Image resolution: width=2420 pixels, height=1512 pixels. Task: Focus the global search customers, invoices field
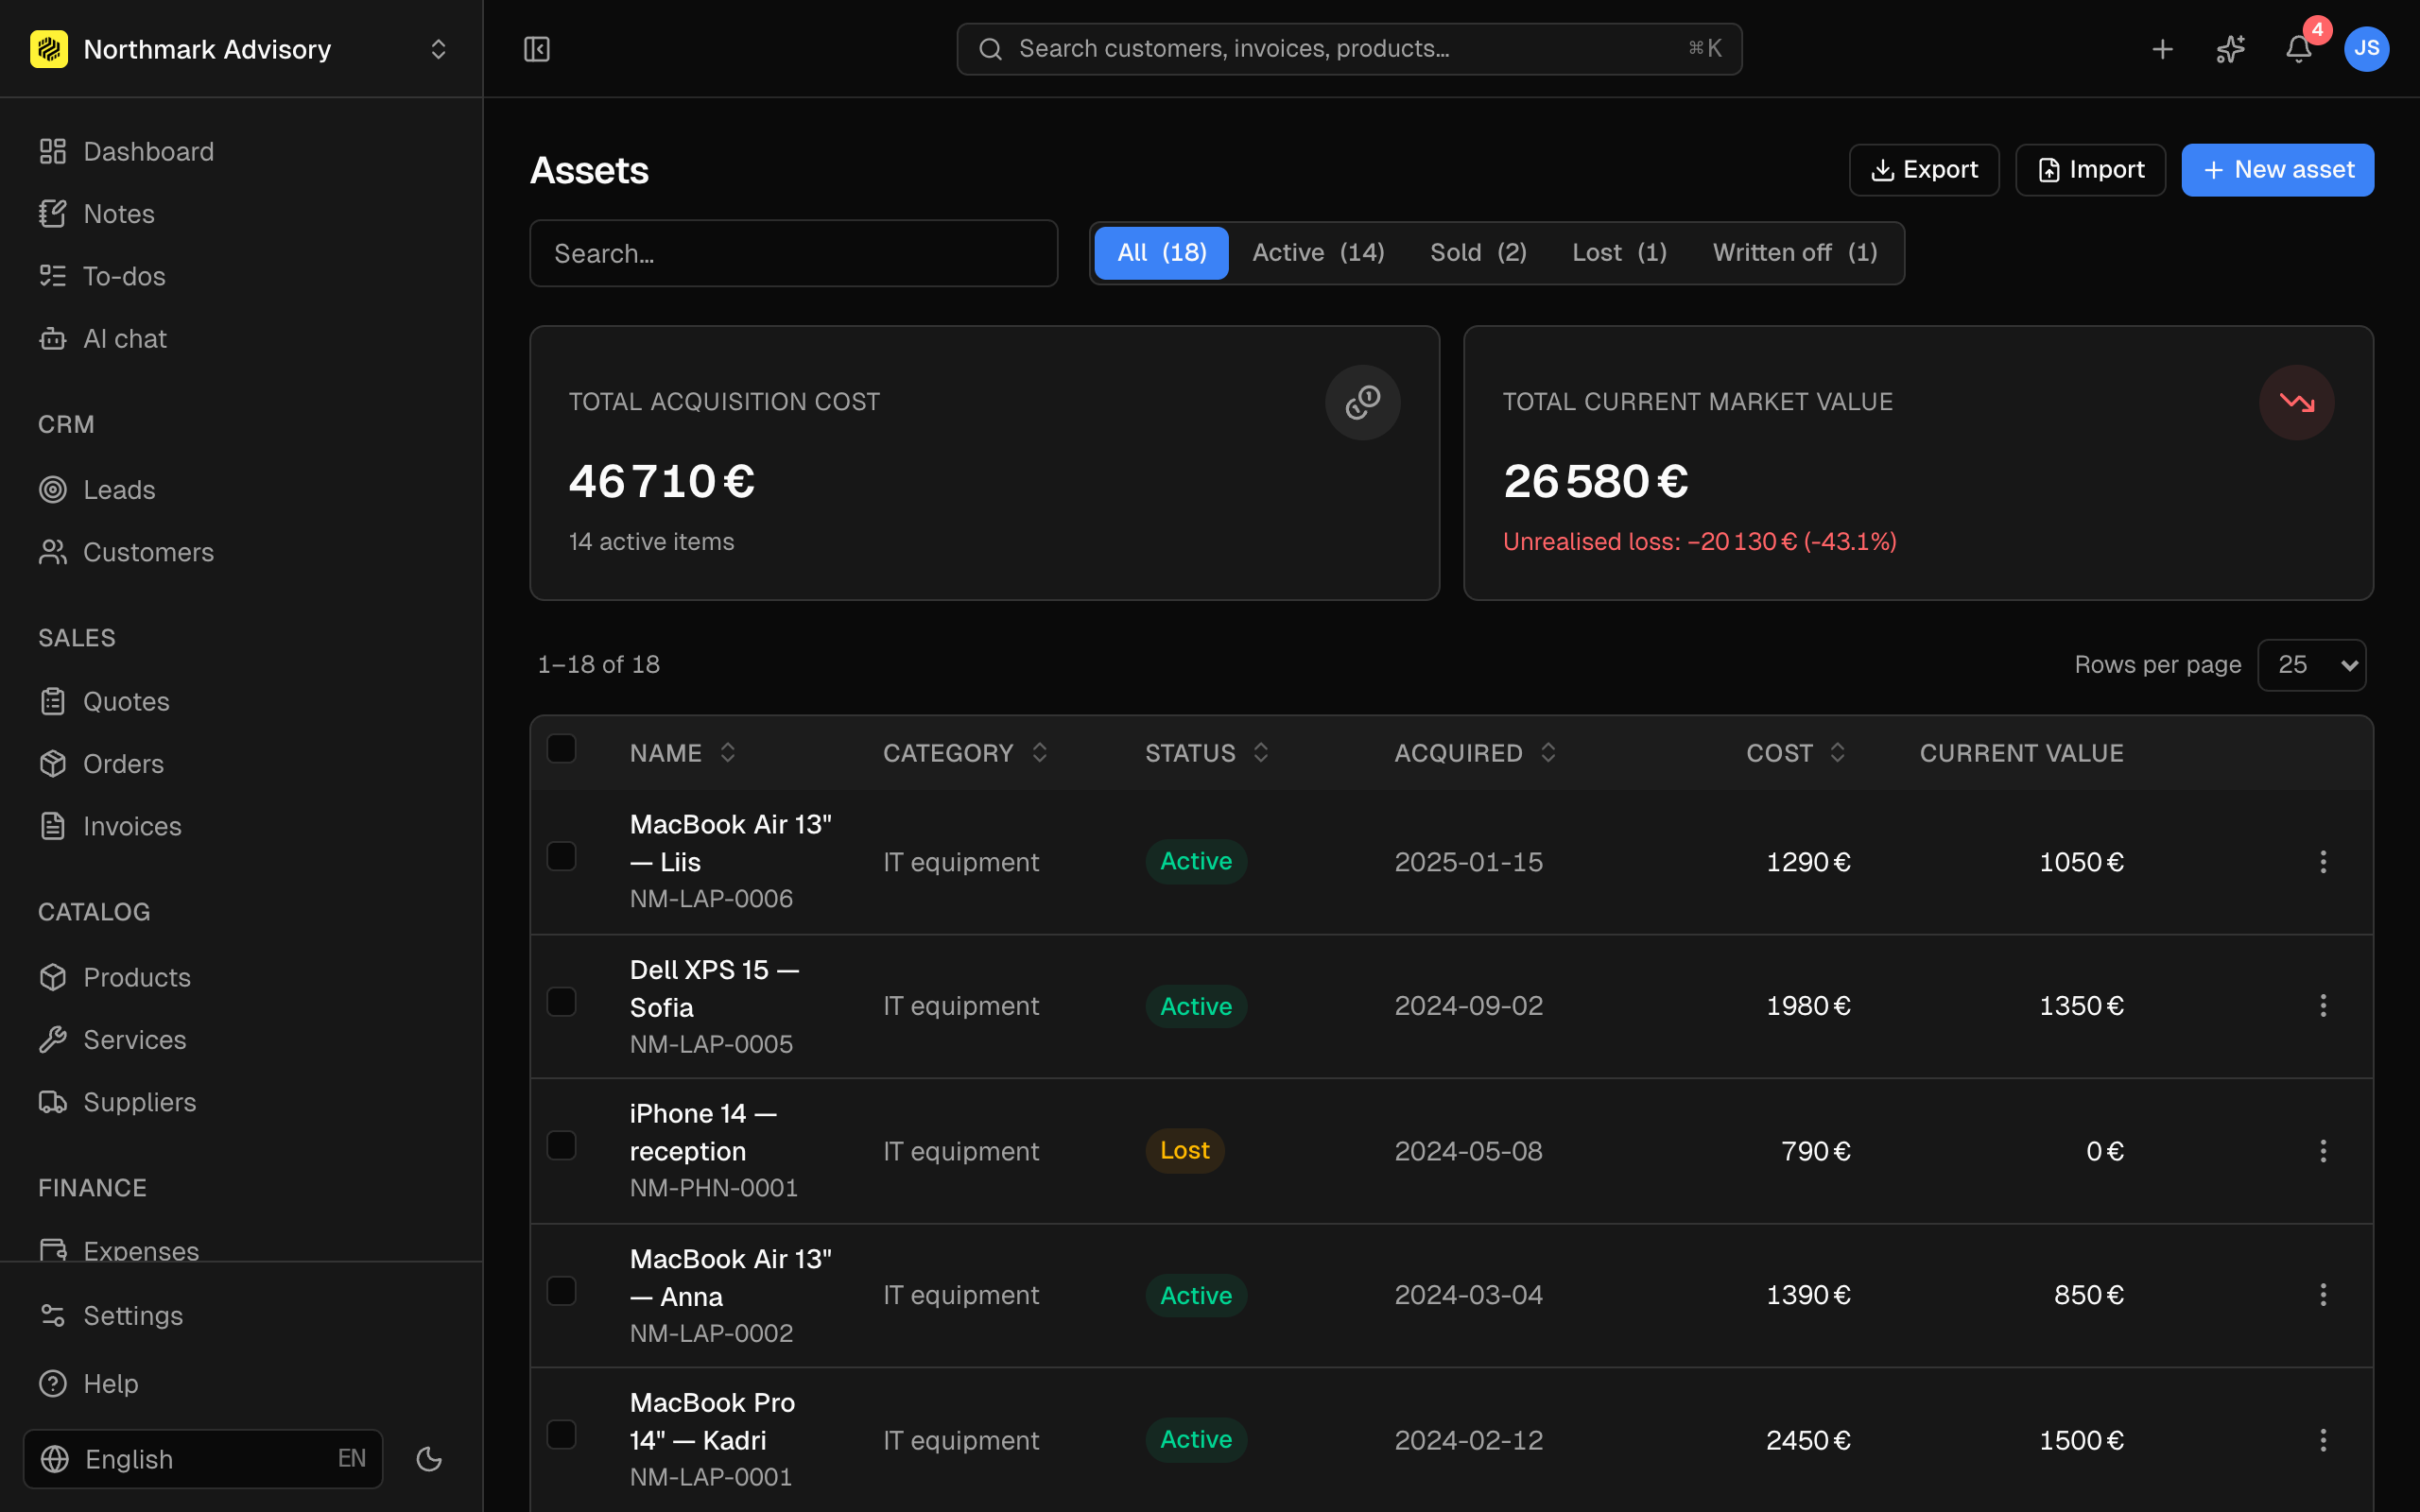point(1349,49)
